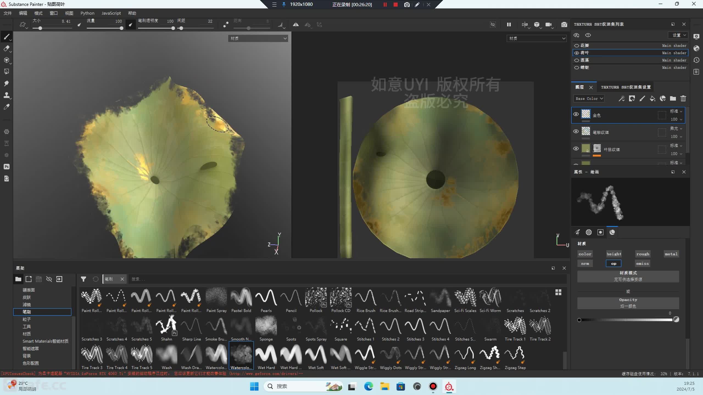Image resolution: width=703 pixels, height=395 pixels.
Task: Hide the 金色 layer
Action: click(x=576, y=114)
